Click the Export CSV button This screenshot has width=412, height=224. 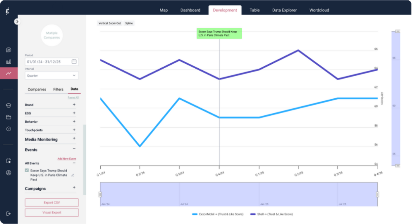click(x=51, y=202)
